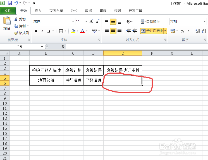Click the increase decimal icon
Viewport: 208px width, 160px height.
click(197, 31)
